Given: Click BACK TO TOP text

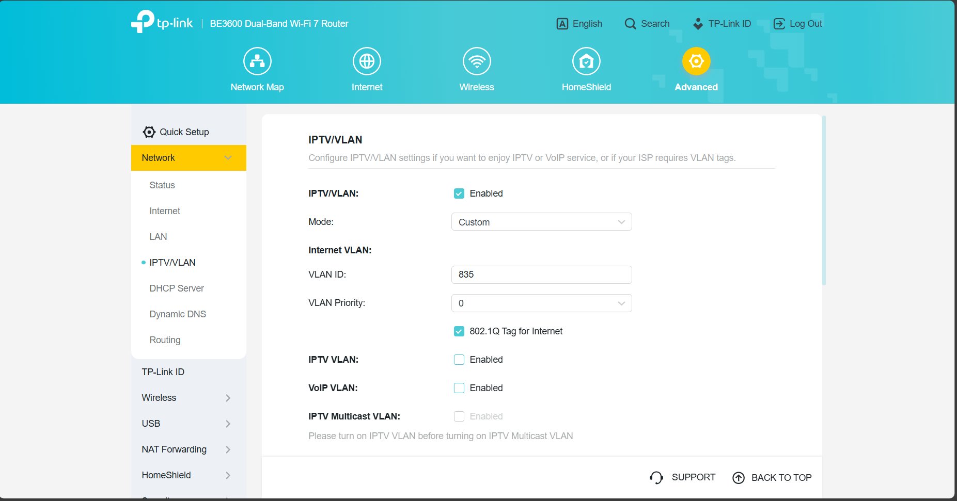Looking at the screenshot, I should point(781,478).
